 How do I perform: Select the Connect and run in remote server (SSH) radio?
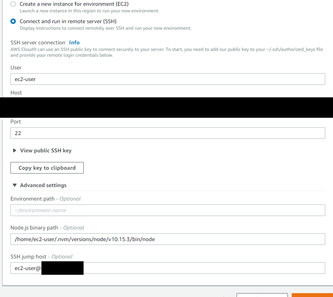coord(12,21)
